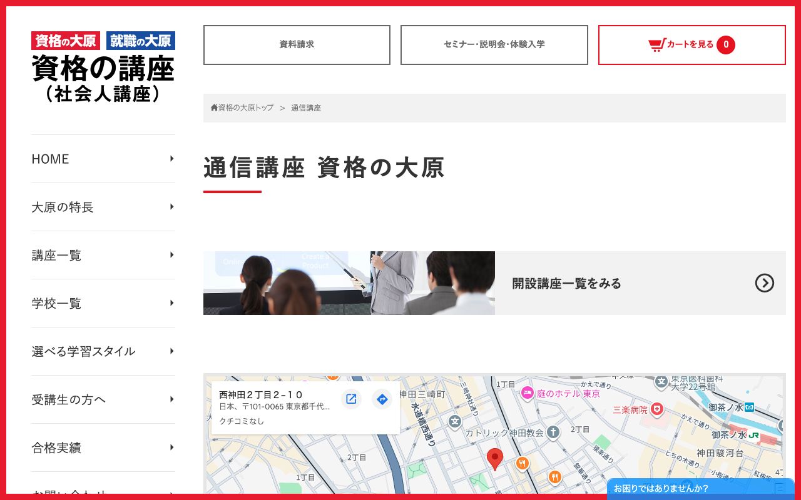
Task: Click the church icon at カトリック神田教会
Action: click(x=553, y=431)
